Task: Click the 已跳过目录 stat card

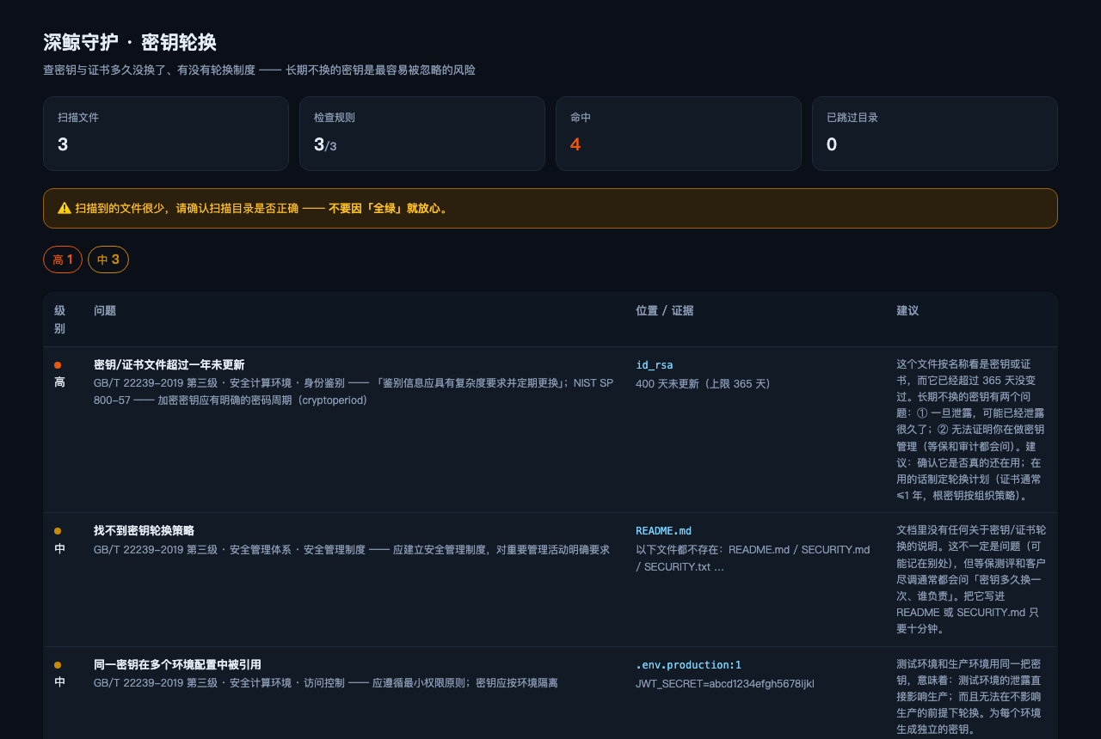Action: 935,133
